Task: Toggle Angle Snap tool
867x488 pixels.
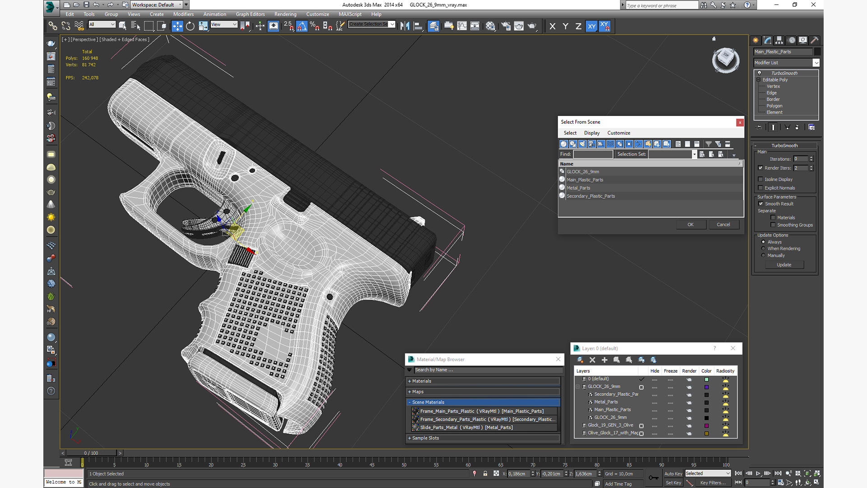Action: (302, 26)
